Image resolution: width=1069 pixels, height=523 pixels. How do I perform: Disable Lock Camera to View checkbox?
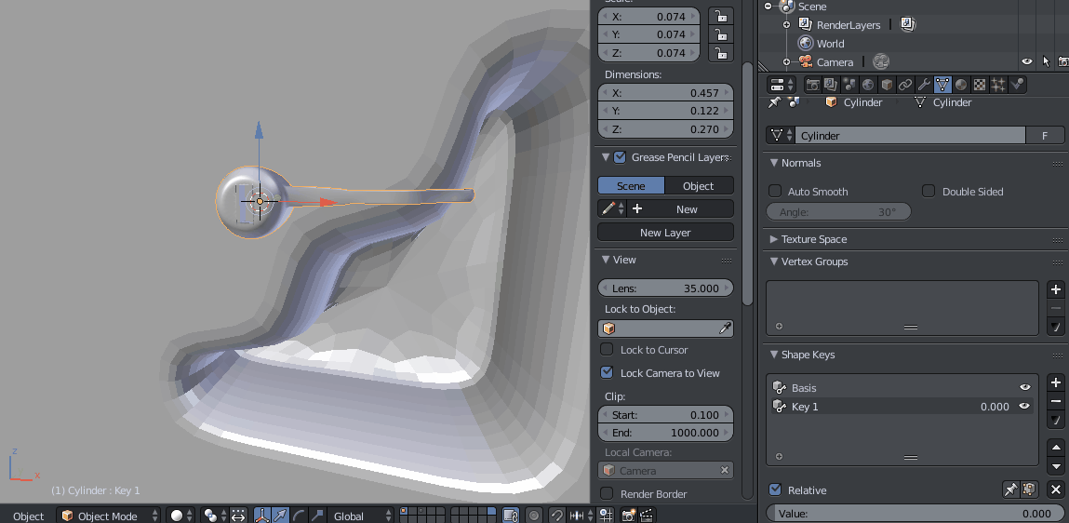[606, 373]
